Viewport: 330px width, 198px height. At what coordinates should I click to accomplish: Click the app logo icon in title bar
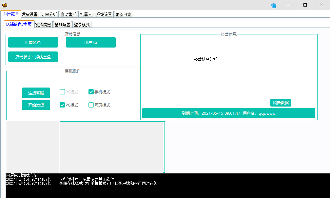pyautogui.click(x=5, y=5)
